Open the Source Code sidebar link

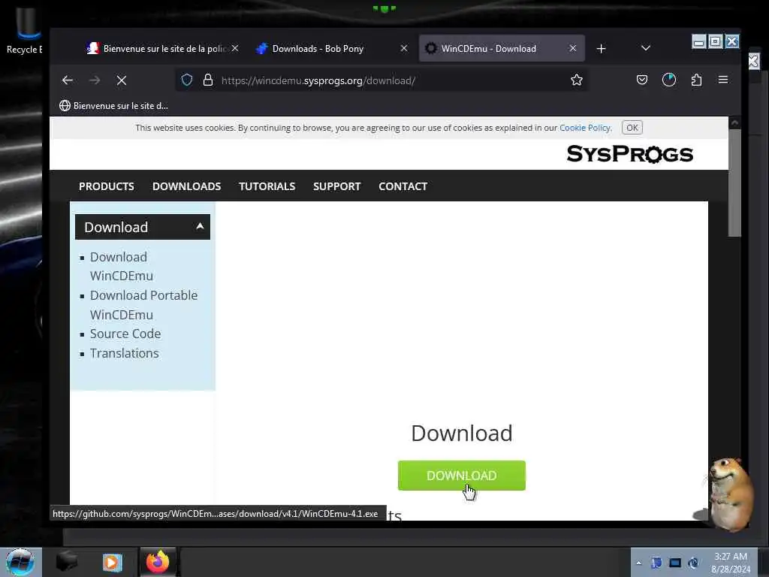125,334
